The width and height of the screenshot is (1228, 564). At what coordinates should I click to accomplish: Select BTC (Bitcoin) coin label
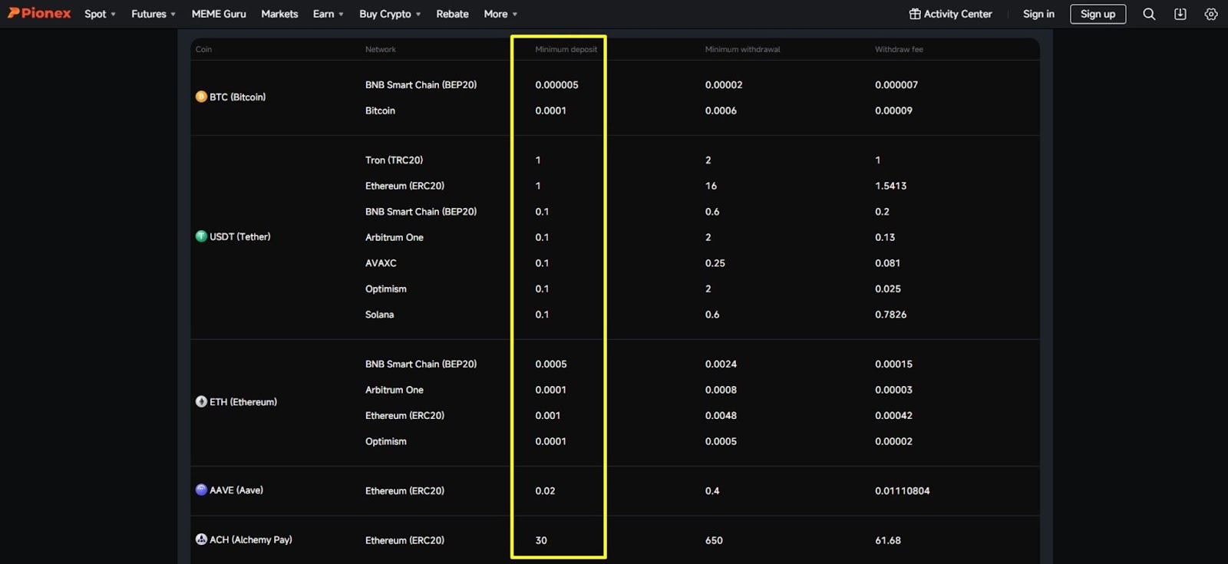(238, 97)
